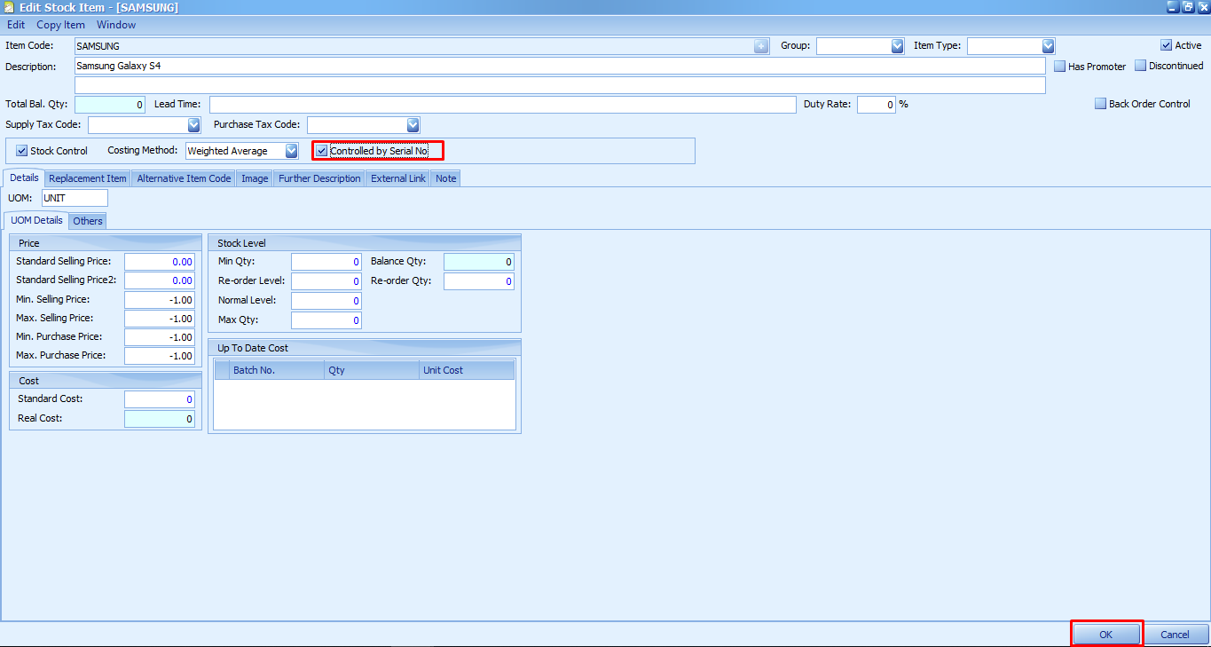
Task: Click the Lead Time field
Action: click(x=503, y=105)
